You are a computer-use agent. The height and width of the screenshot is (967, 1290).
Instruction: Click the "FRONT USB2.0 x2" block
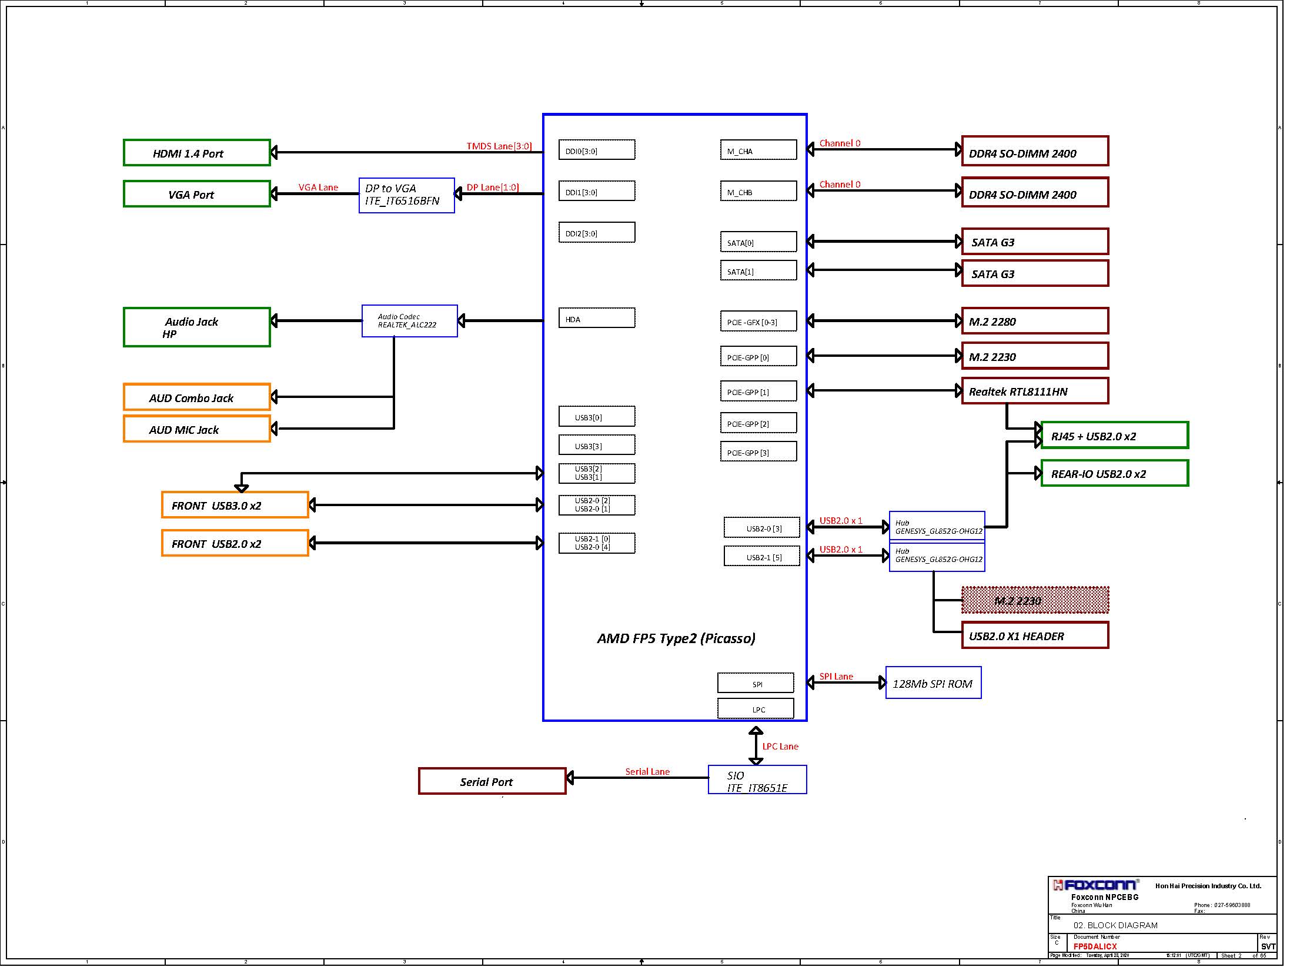235,543
